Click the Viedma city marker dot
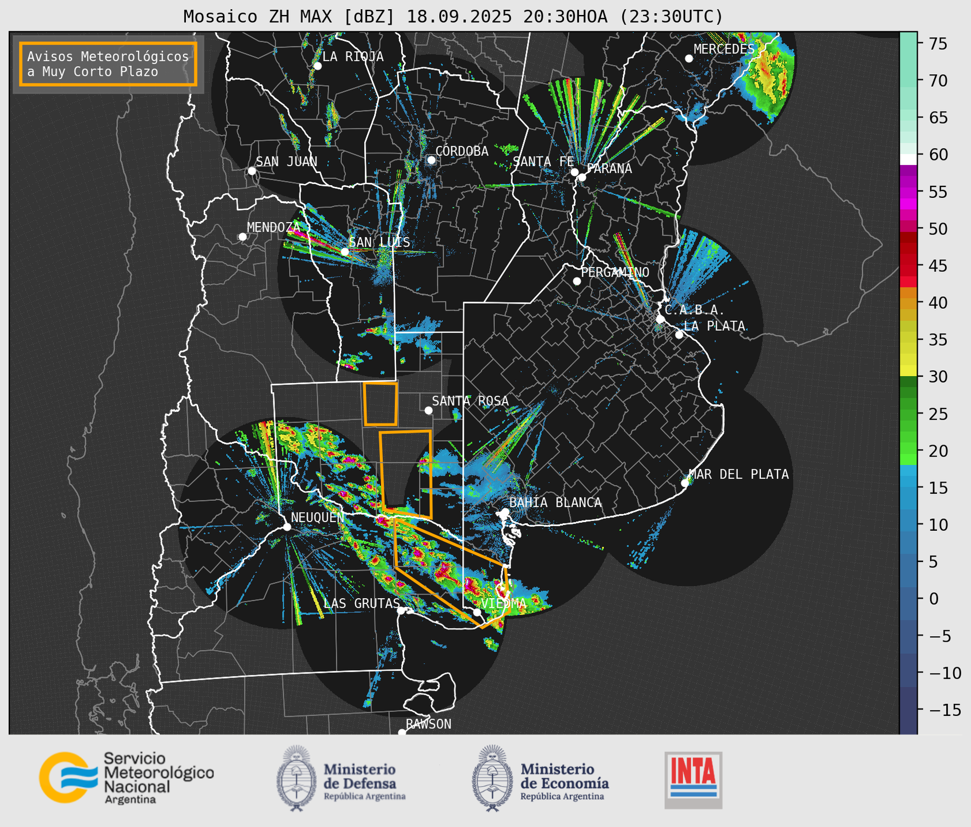971x827 pixels. [477, 612]
